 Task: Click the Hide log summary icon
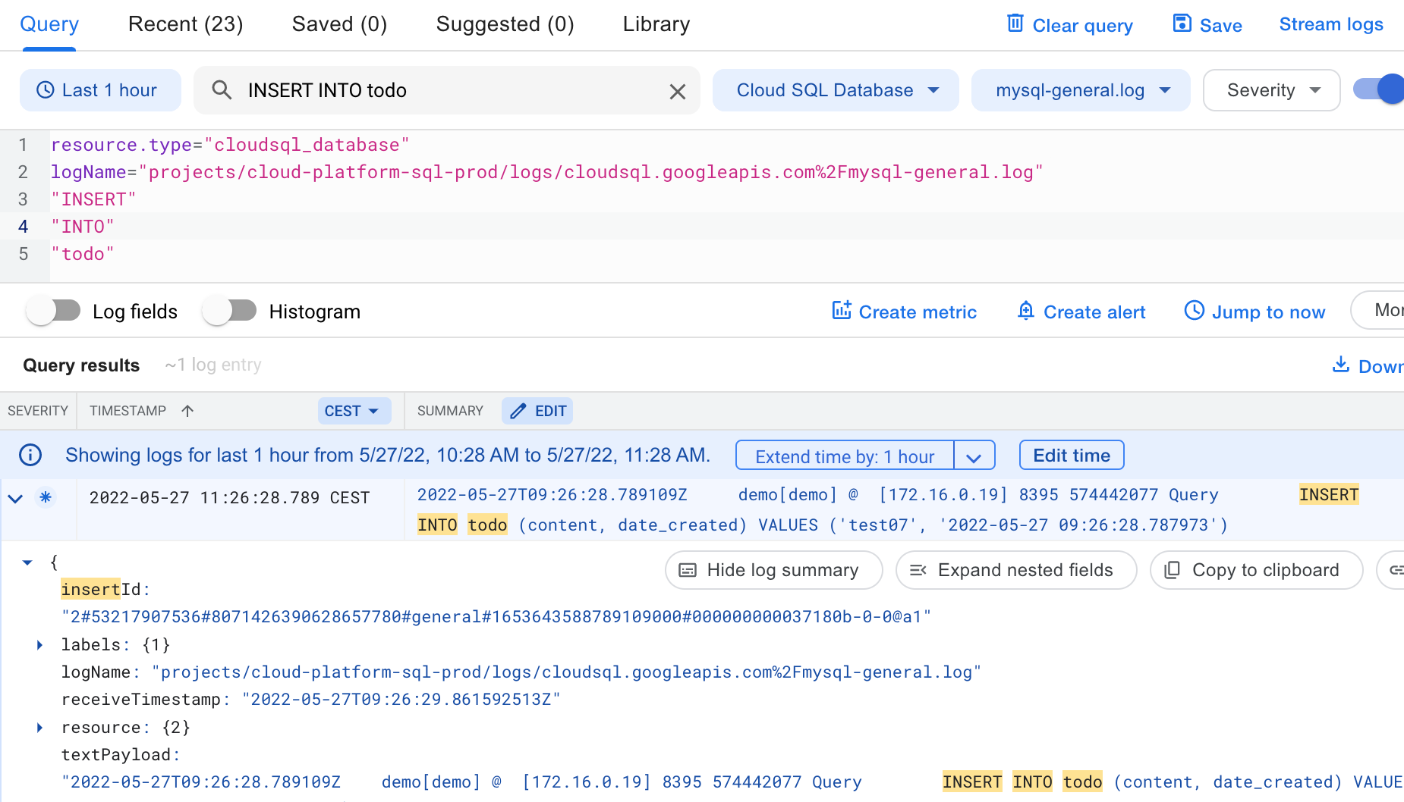[688, 570]
